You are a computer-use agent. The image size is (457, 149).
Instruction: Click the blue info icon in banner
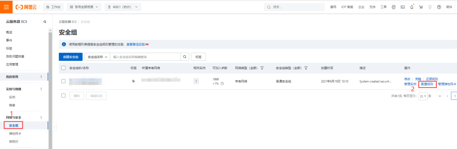tap(64, 44)
